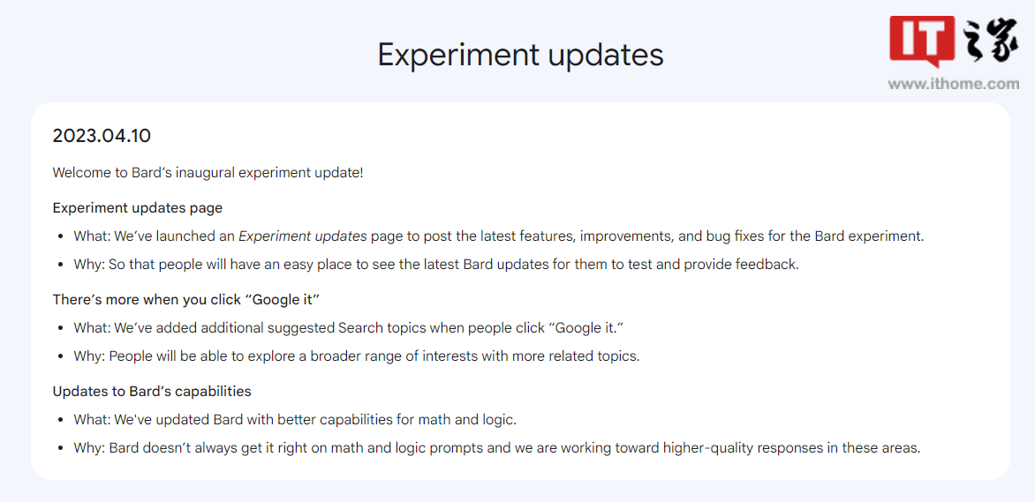Viewport: 1035px width, 502px height.
Task: Click the "Welcome to Bard's inaugural" intro line
Action: [208, 172]
